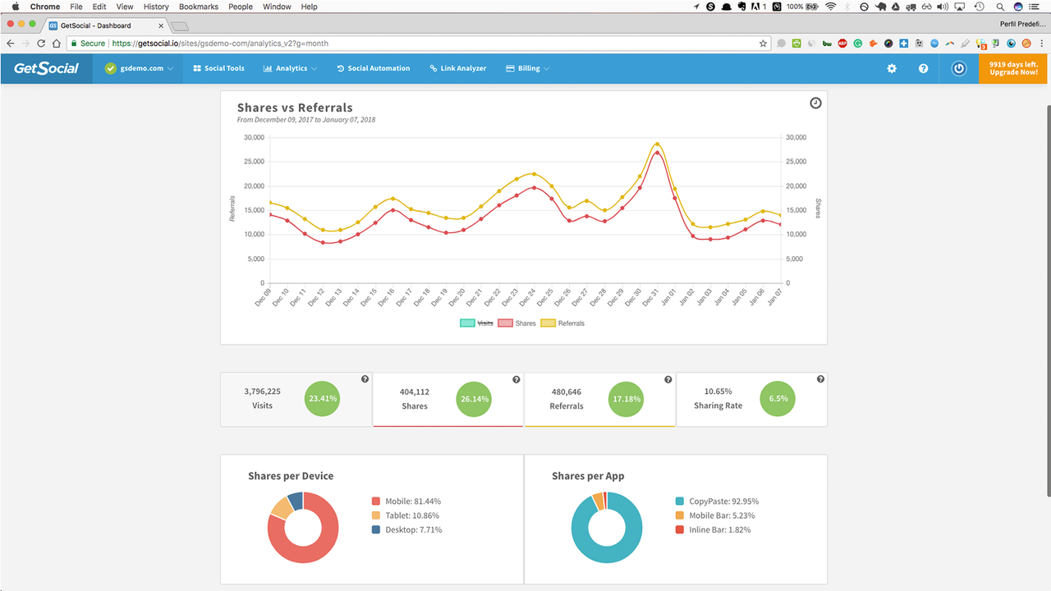Click the help icon on the Visits card
The width and height of the screenshot is (1051, 591).
point(365,378)
